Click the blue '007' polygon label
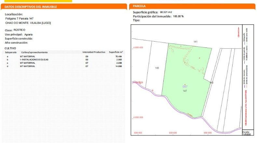This screenshot has height=143, width=257. 185,86
